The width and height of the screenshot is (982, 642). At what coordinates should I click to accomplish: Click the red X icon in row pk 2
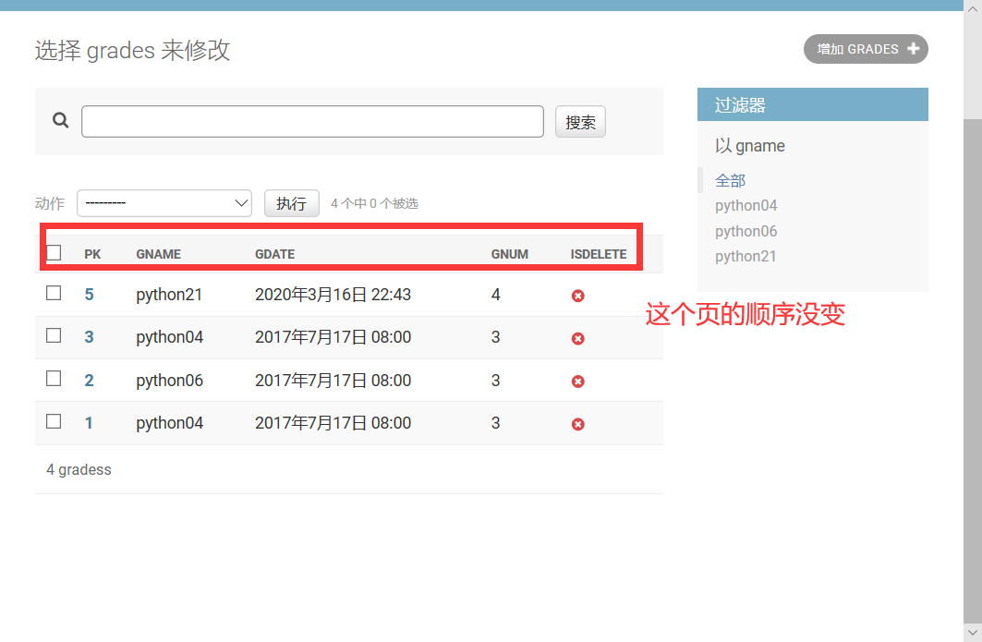578,382
